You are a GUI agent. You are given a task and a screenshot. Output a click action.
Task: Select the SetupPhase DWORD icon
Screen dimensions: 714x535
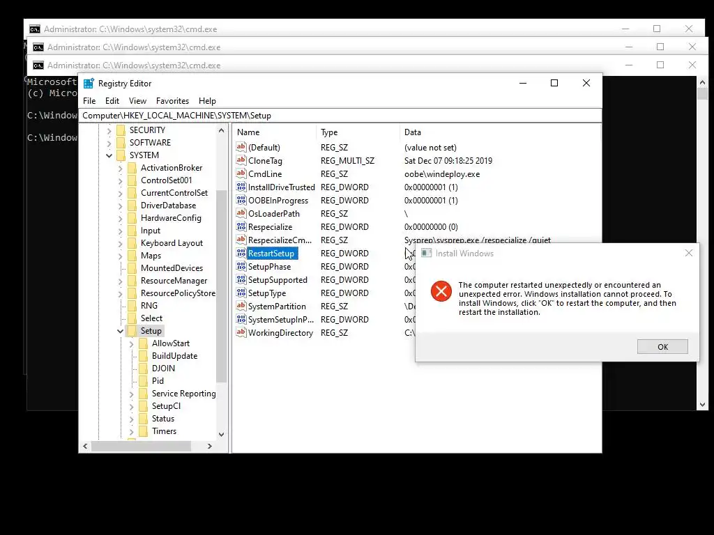click(x=241, y=266)
